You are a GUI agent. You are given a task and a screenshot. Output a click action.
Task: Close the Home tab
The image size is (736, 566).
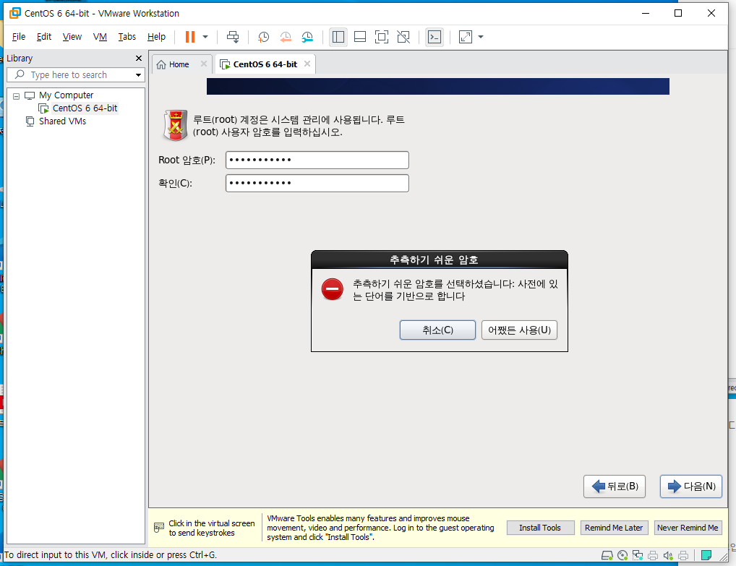pos(204,64)
